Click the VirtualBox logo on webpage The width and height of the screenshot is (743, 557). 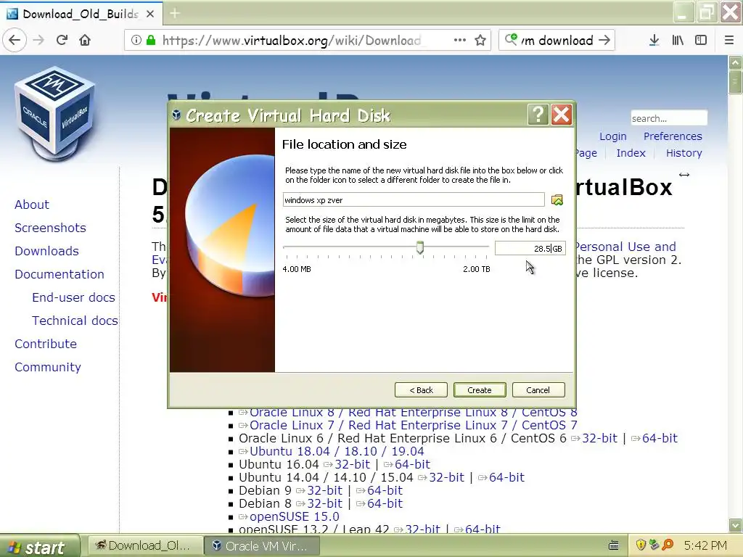coord(55,112)
